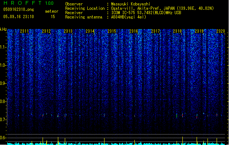Click the 2319 time marker

click(199, 31)
